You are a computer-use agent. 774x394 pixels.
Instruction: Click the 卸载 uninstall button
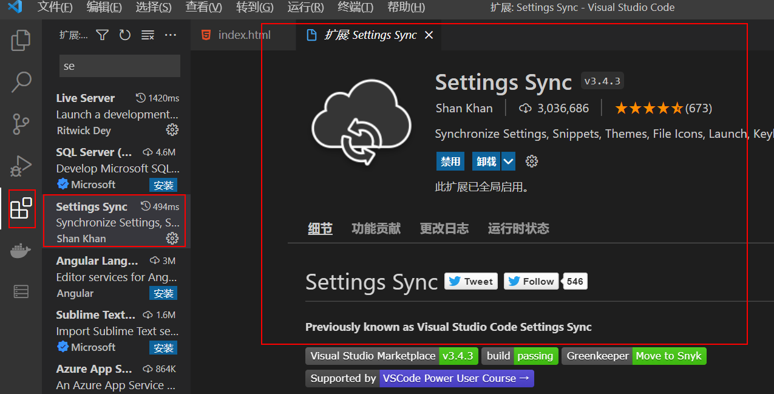click(x=487, y=161)
